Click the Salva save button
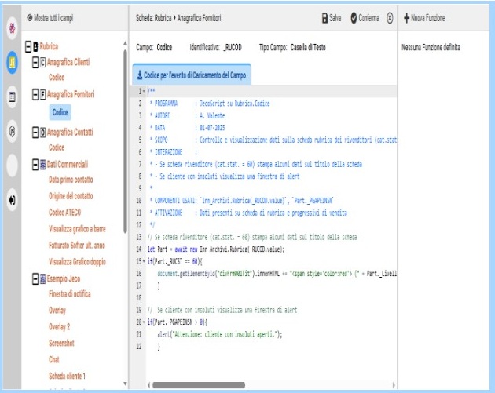The height and width of the screenshot is (393, 495). pos(331,17)
